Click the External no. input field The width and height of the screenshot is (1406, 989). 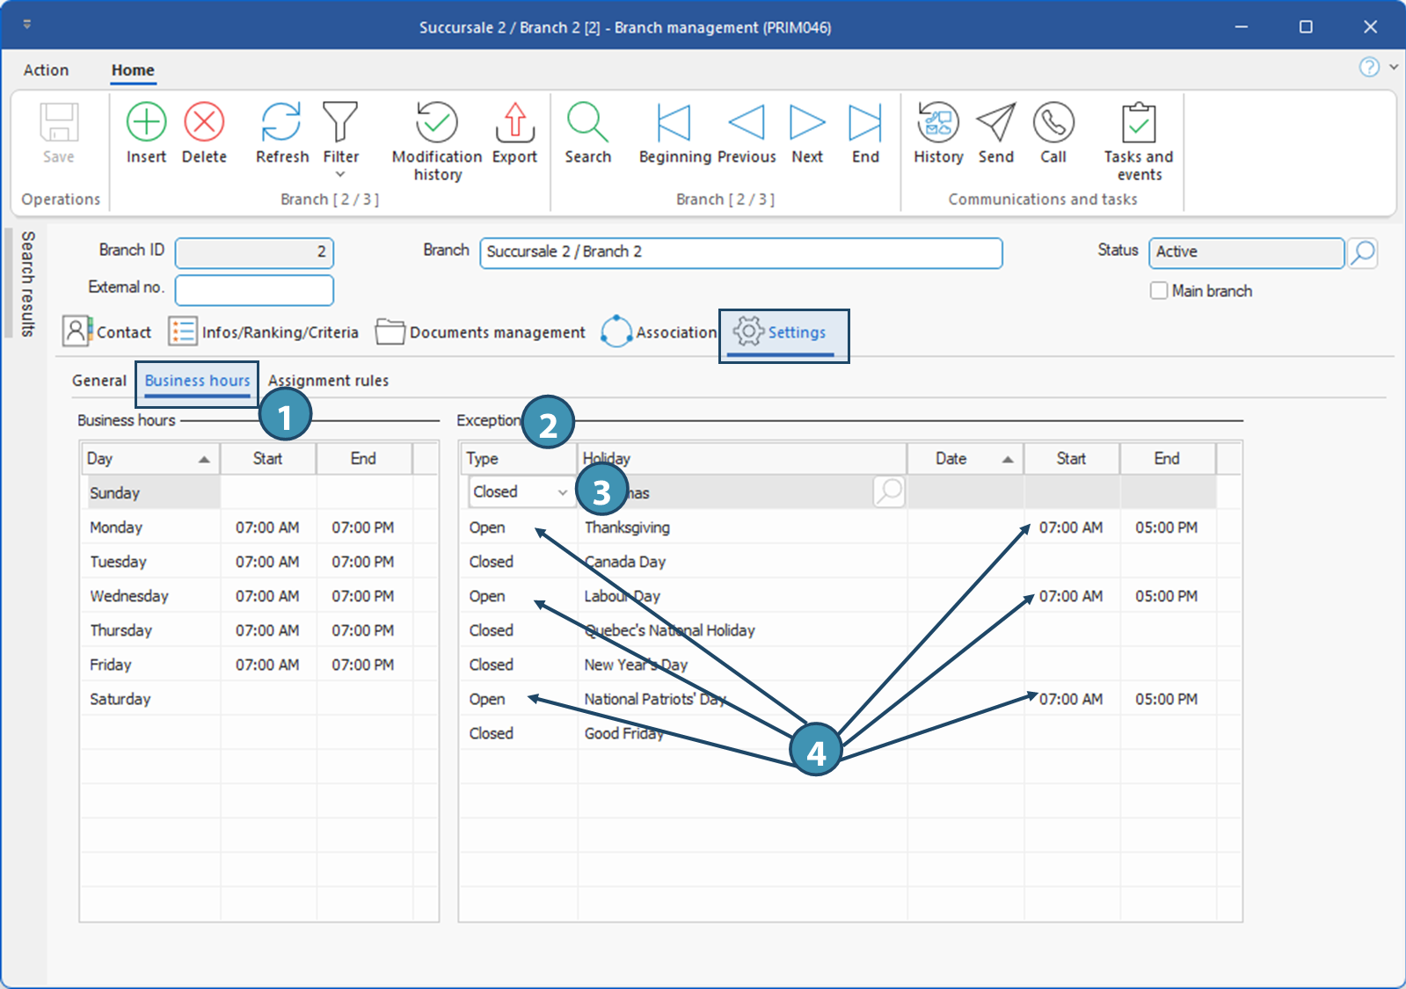254,290
